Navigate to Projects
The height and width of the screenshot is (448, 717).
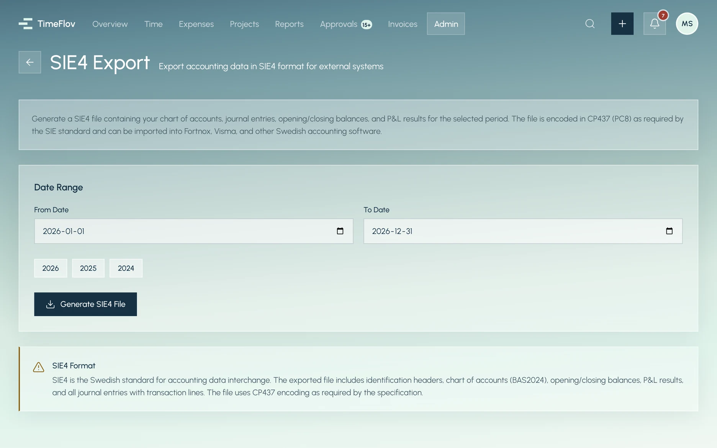(244, 24)
